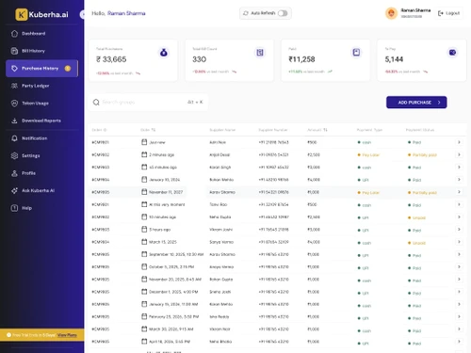Click the Ask Kuberha AI sparkle icon

click(x=14, y=190)
